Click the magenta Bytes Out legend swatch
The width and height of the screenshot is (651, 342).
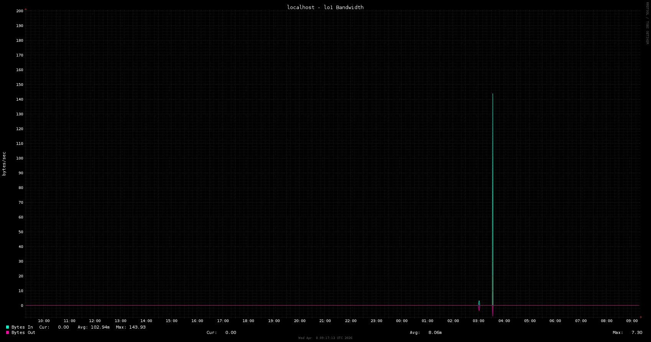[x=7, y=332]
